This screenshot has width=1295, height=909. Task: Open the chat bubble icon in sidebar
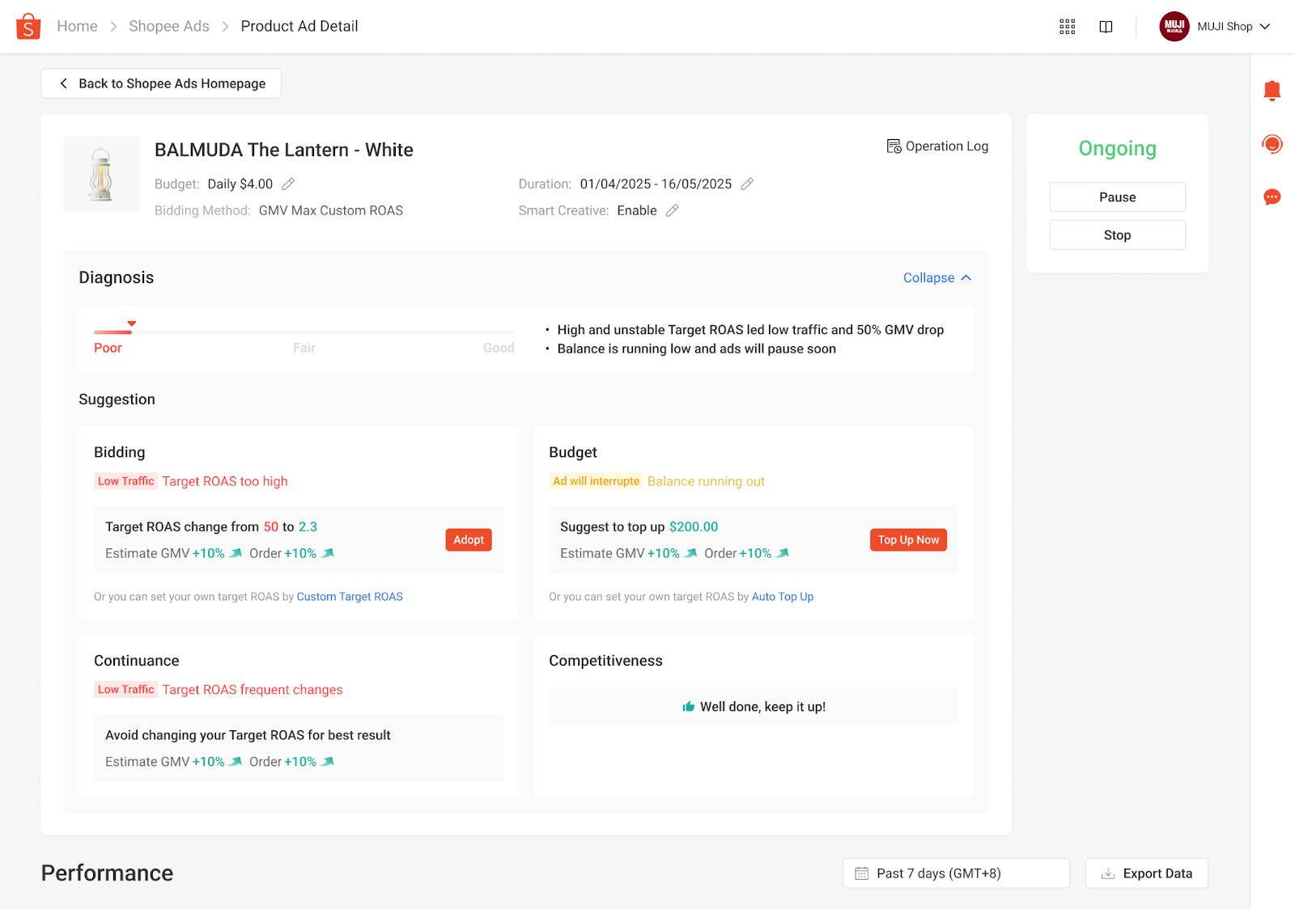coord(1272,197)
